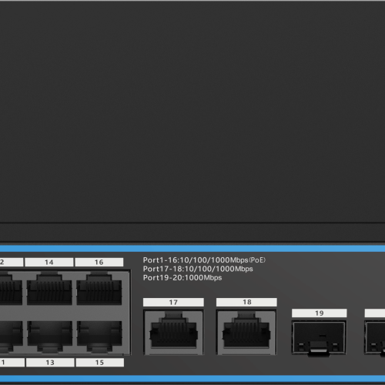
Task: Click the RJ45 socket above label 15
Action: [x=99, y=336]
